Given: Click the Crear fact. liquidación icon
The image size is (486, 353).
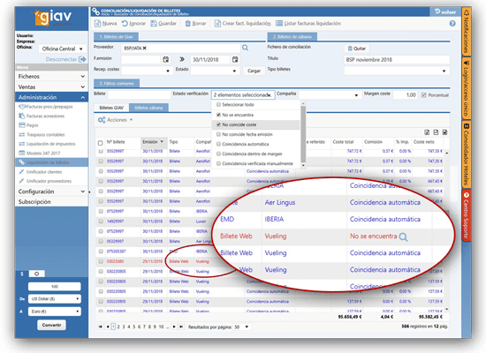Looking at the screenshot, I should pos(217,24).
